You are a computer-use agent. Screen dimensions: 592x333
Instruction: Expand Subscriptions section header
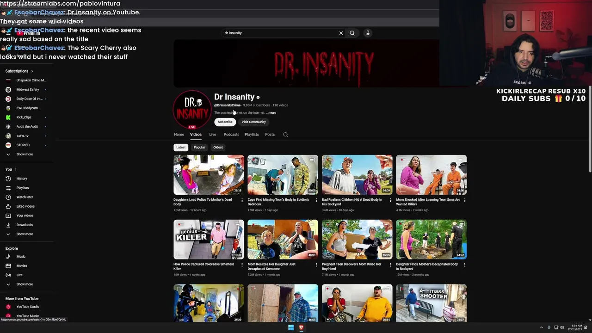(19, 71)
